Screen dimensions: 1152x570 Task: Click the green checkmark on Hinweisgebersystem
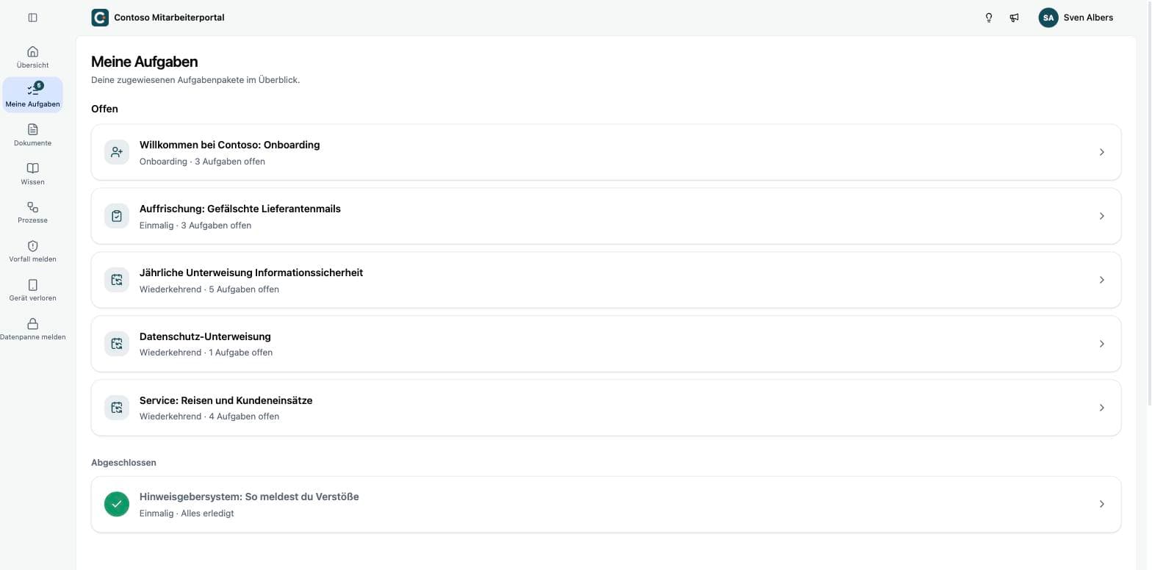(117, 504)
